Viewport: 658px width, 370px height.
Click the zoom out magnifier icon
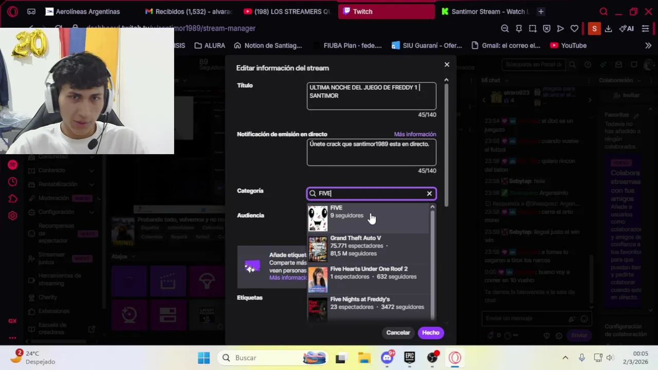pyautogui.click(x=505, y=29)
